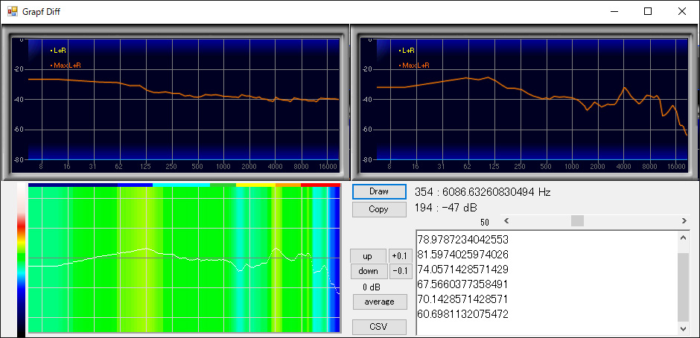
Task: Select the value 67.5660377358491 in list
Action: [x=462, y=284]
